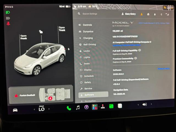Open the Seats settings
This screenshot has width=176, height=132.
(85, 64)
